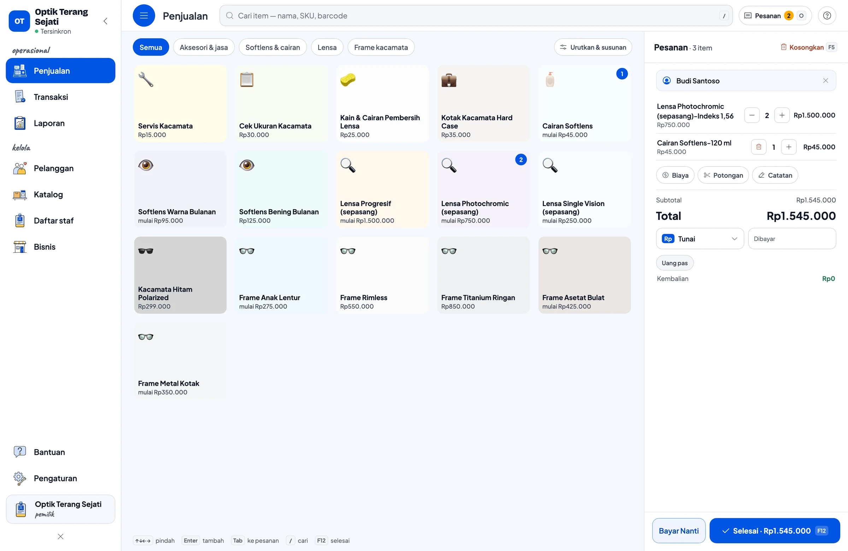Open Katalog in the sidebar

(x=60, y=194)
